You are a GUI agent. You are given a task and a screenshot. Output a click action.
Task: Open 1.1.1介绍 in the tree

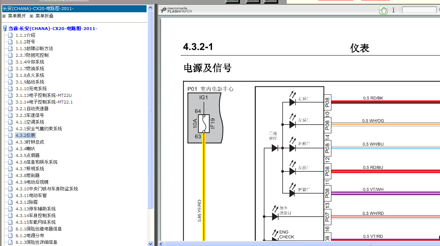pyautogui.click(x=25, y=35)
